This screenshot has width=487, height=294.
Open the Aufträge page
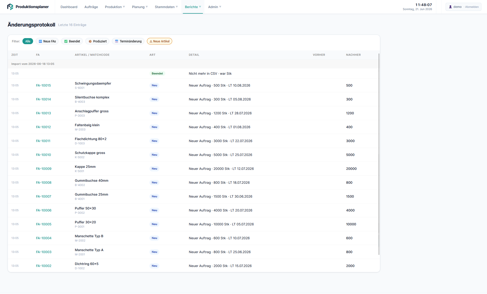[91, 7]
